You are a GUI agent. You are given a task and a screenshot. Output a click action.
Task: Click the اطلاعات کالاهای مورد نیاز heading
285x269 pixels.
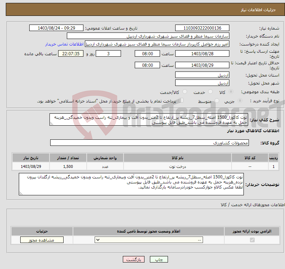coord(253,131)
